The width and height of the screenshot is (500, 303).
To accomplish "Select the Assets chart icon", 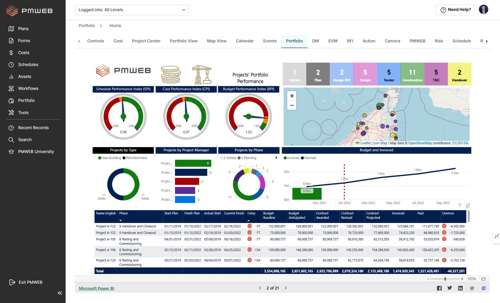I will [x=11, y=77].
